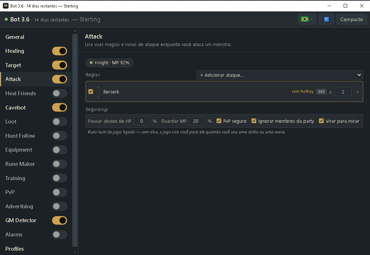Screen dimensions: 370x255
Task: Enable the Heal Friends switch
Action: pos(60,93)
